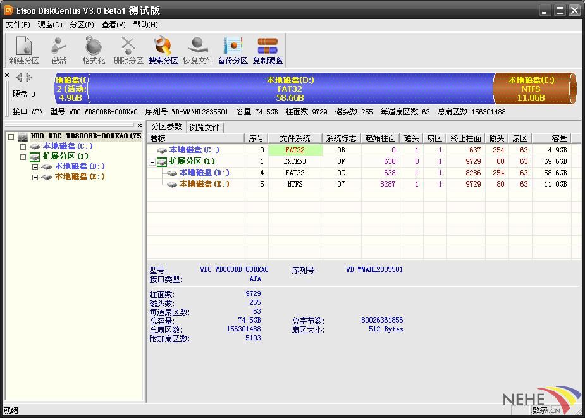Viewport: 585px width, 418px height.
Task: Select 扩展分区 (1) in the left tree
Action: point(65,156)
